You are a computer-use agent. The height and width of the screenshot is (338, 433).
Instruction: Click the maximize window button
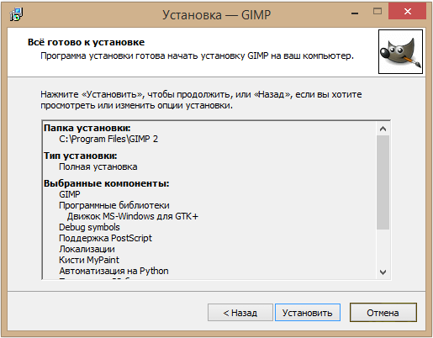point(378,12)
